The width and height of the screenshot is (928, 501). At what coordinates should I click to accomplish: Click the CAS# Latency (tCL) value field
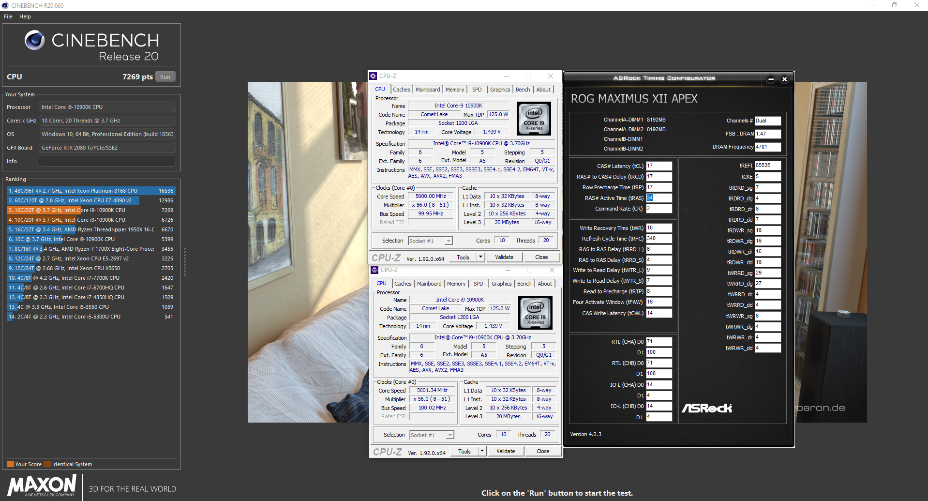659,166
